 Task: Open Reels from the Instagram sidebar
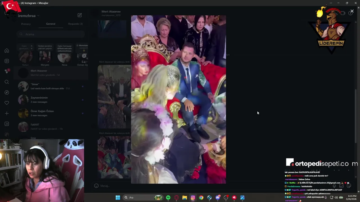(x=7, y=61)
